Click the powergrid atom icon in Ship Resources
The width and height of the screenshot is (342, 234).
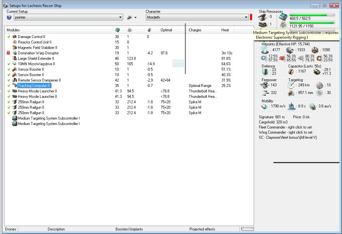click(283, 24)
